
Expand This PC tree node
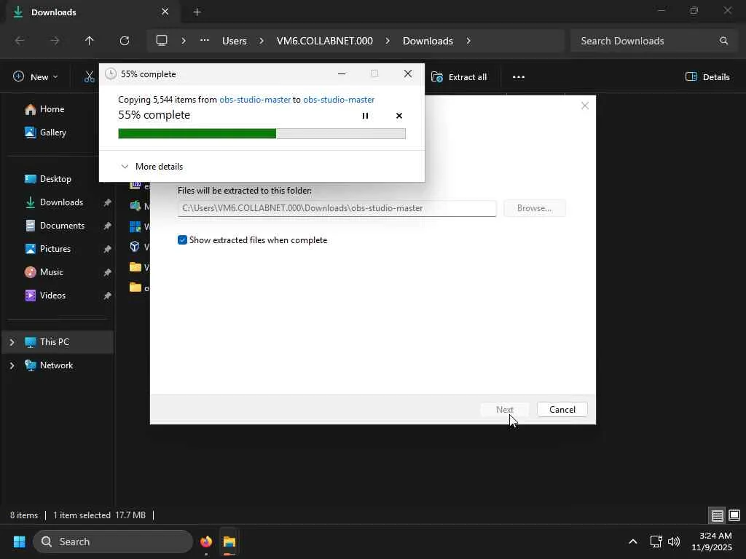click(12, 342)
